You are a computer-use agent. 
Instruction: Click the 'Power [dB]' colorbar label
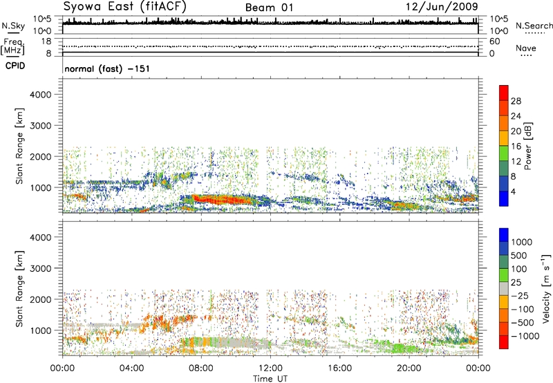coord(527,146)
